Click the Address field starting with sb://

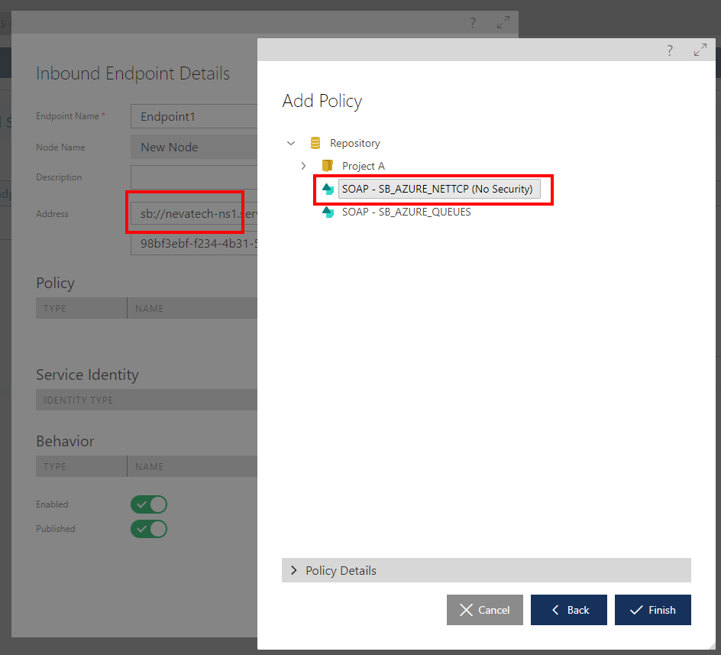point(194,213)
